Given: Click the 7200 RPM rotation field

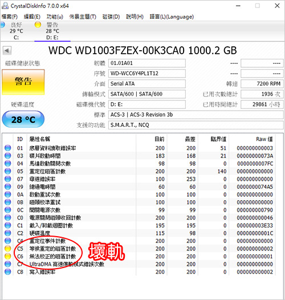Looking at the screenshot, I should click(x=262, y=84).
